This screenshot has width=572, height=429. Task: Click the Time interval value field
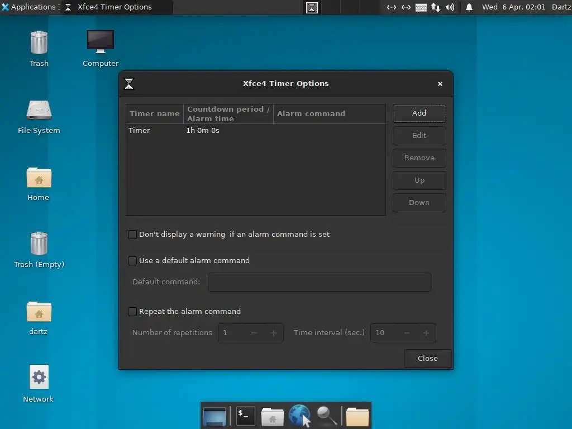point(385,333)
